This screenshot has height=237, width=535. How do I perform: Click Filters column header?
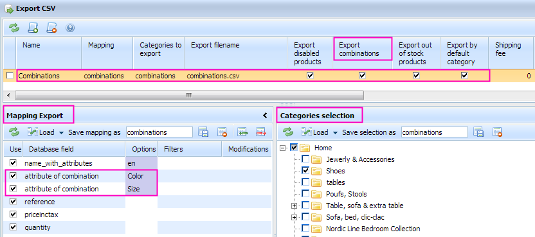click(x=190, y=149)
